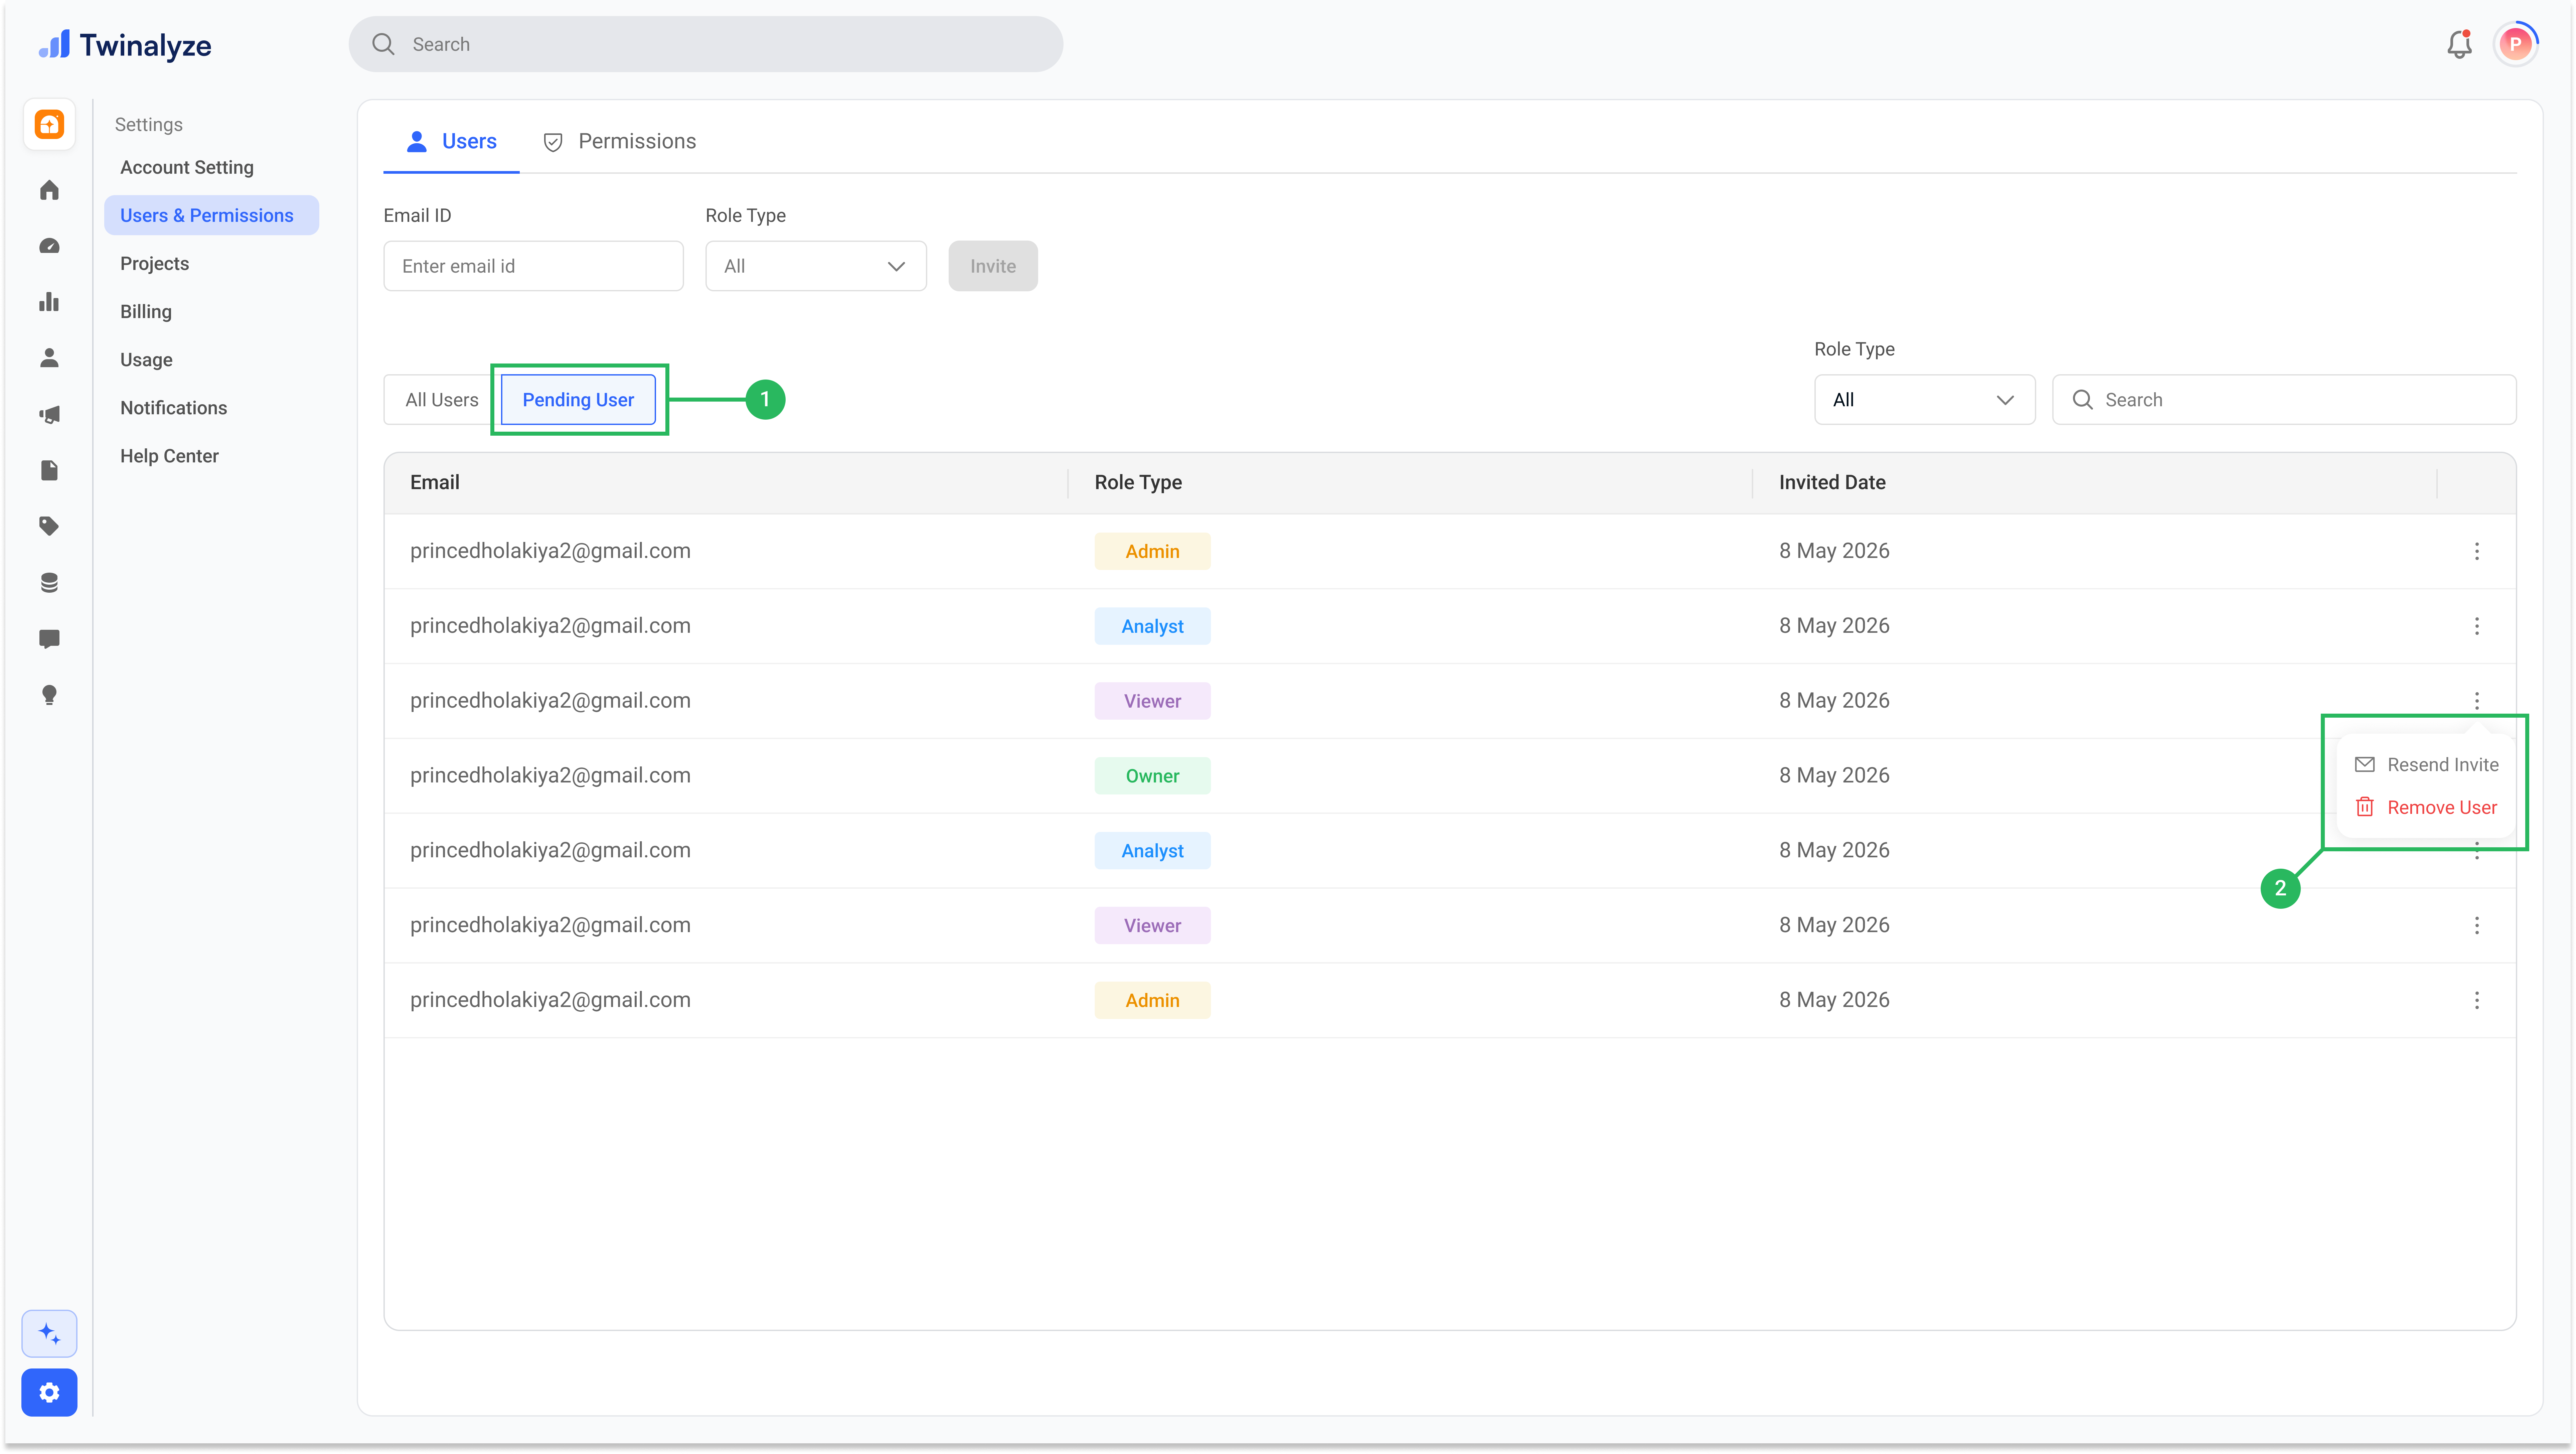Open the dashboard gauge icon in sidebar
Image resolution: width=2576 pixels, height=1454 pixels.
tap(49, 246)
